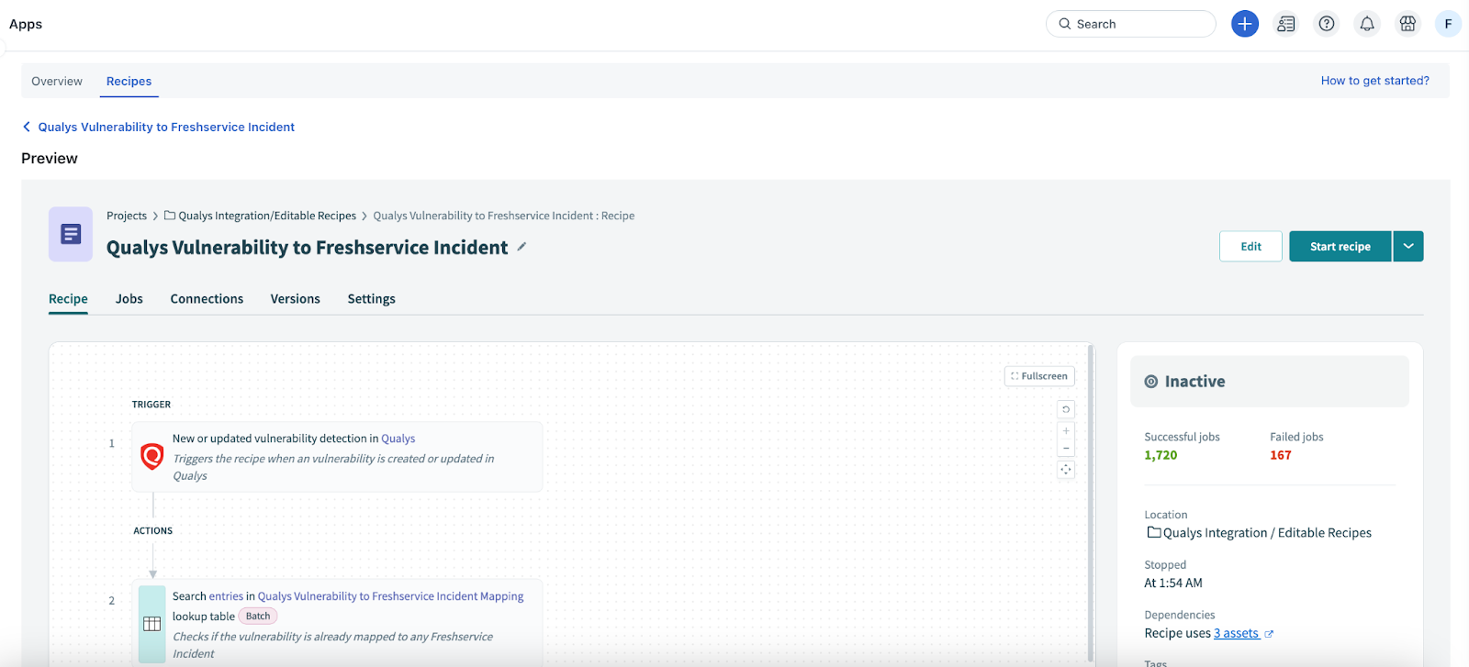The image size is (1469, 667).
Task: Click the folder icon in Location
Action: (x=1154, y=532)
